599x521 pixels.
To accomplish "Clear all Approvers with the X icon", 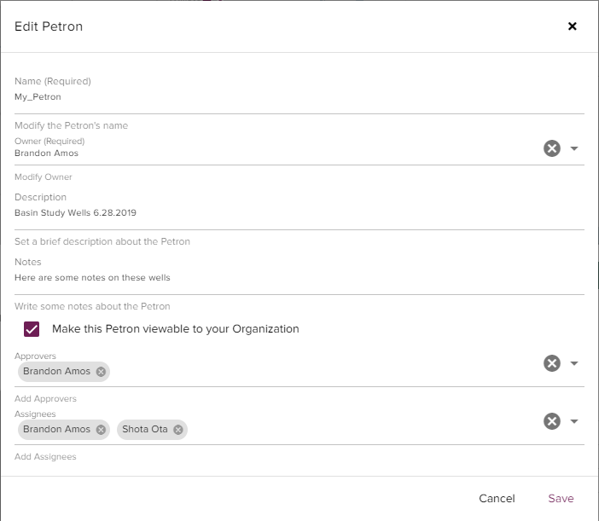I will tap(552, 363).
